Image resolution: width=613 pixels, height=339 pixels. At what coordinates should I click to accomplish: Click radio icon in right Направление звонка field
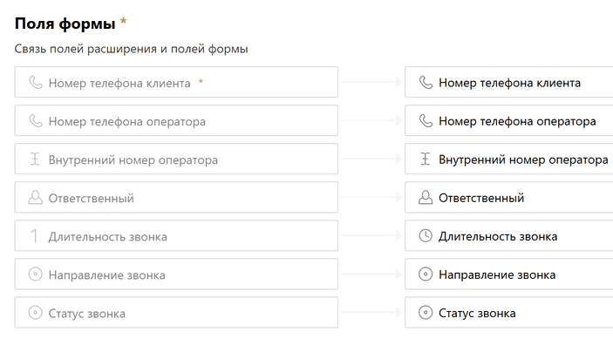(x=426, y=274)
